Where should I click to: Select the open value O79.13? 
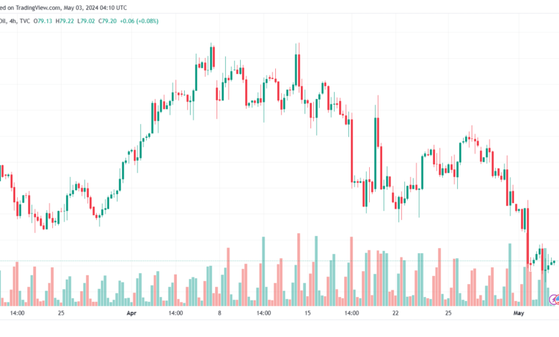(x=43, y=21)
